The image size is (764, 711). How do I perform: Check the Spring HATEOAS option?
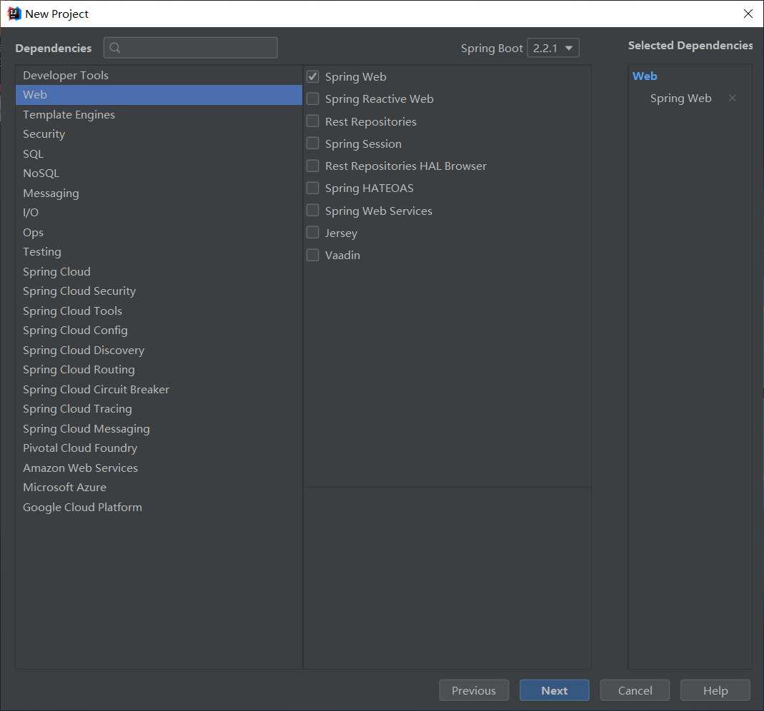(312, 188)
